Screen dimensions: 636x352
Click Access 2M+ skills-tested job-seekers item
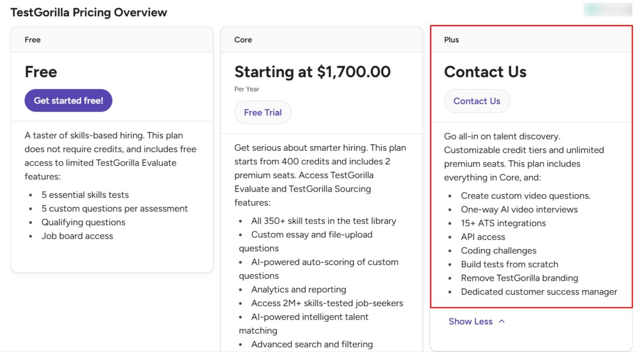tap(327, 303)
